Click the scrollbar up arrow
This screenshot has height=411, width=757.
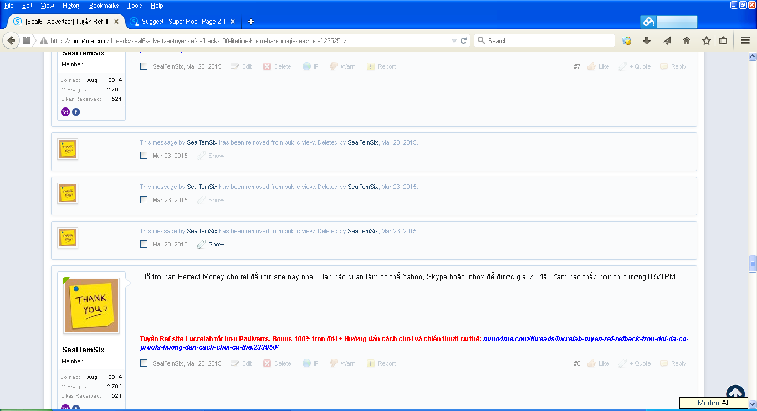(753, 56)
